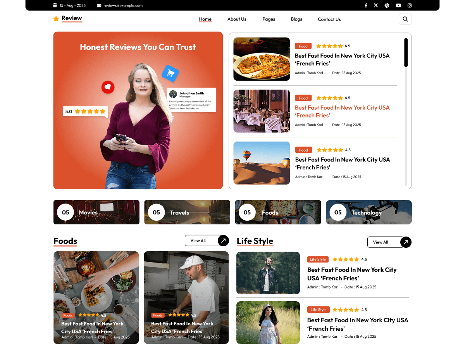This screenshot has height=349, width=465.
Task: Open the highlighted French Fries review link
Action: coord(342,111)
